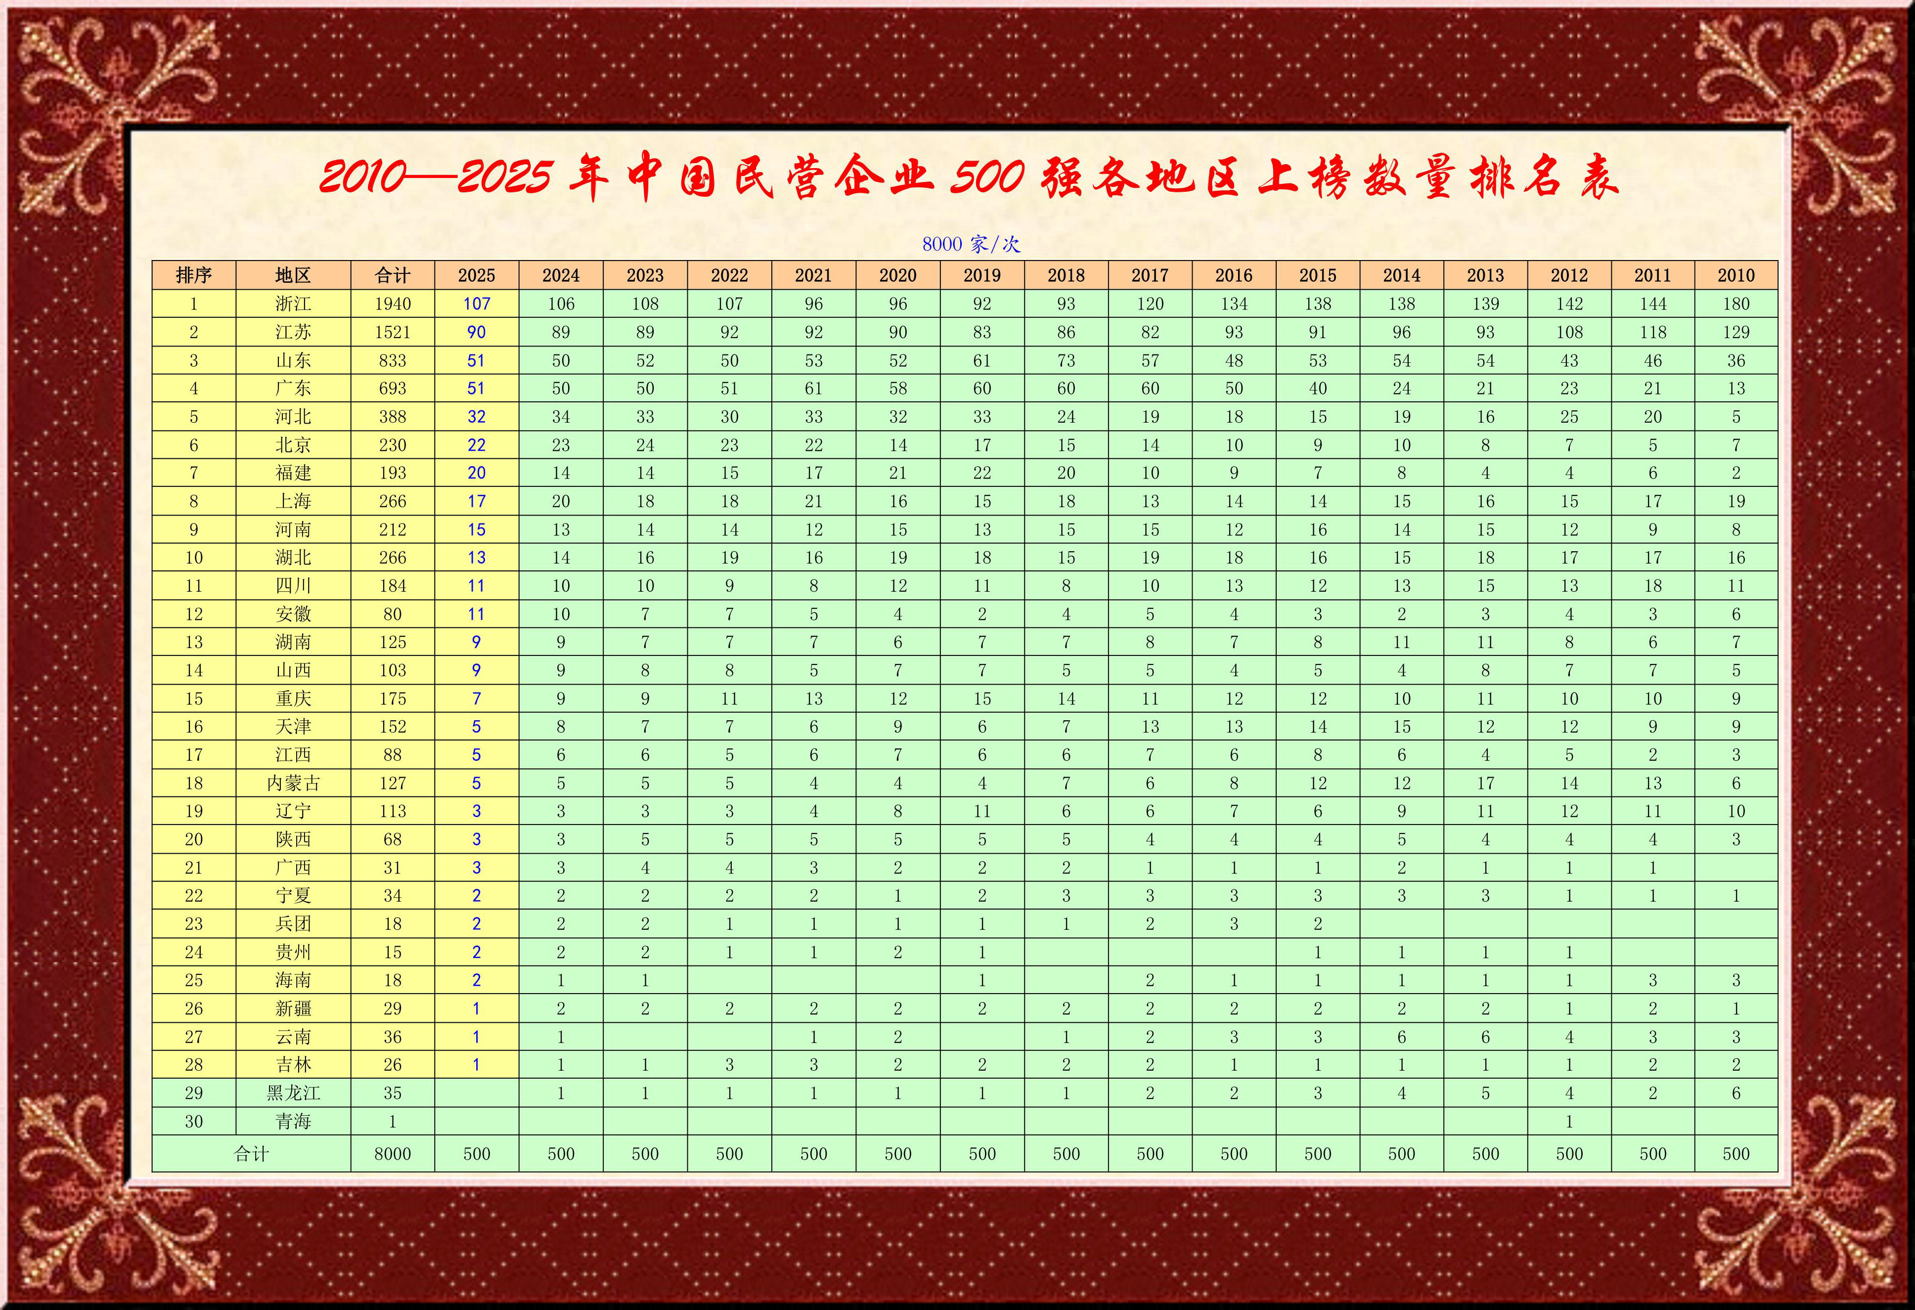Screen dimensions: 1915x1310
Task: Click the red chart title text
Action: 969,177
